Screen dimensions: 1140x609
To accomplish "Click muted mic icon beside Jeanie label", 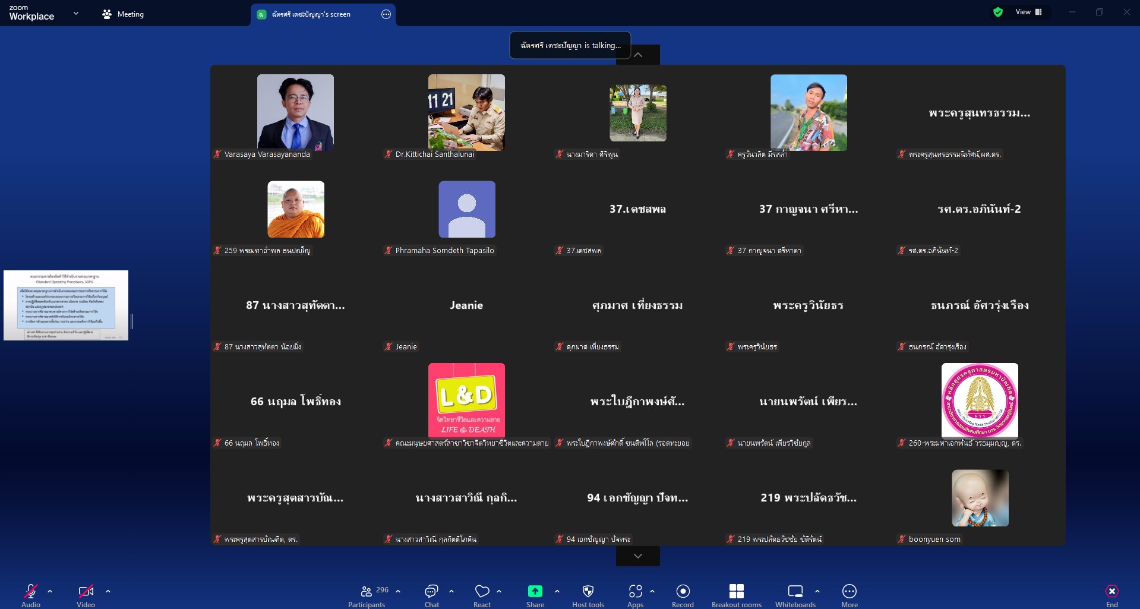I will [389, 346].
